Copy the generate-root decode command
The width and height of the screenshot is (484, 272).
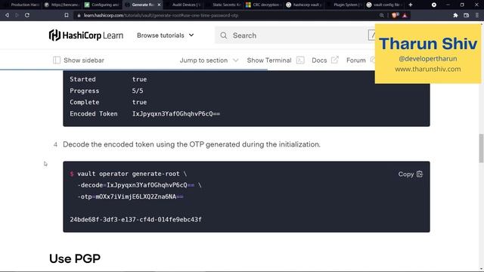[x=410, y=175]
